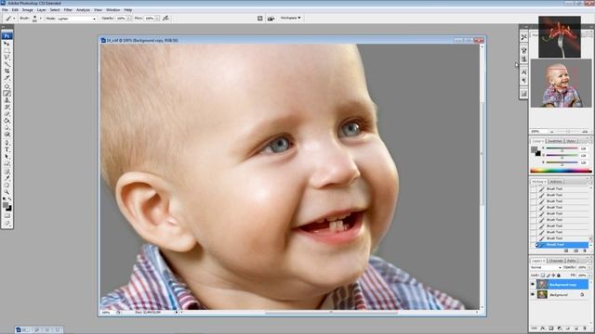Open the Brush preset picker arrow
This screenshot has height=334, width=595.
point(41,19)
